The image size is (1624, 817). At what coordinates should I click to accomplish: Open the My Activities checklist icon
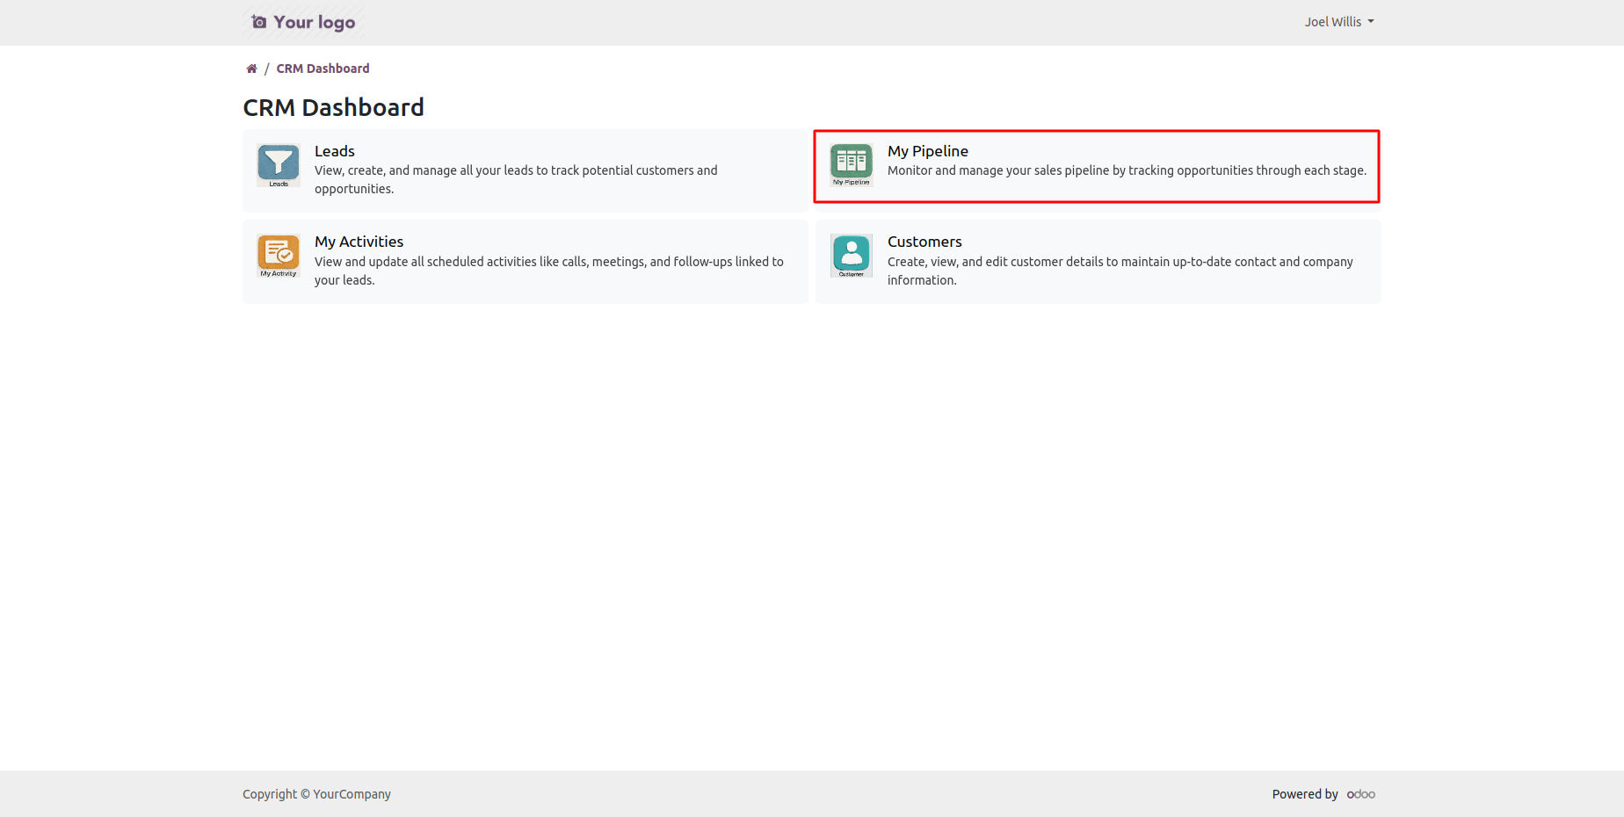(x=279, y=256)
